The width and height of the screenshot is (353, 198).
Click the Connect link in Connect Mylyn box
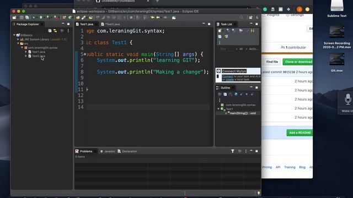(227, 76)
